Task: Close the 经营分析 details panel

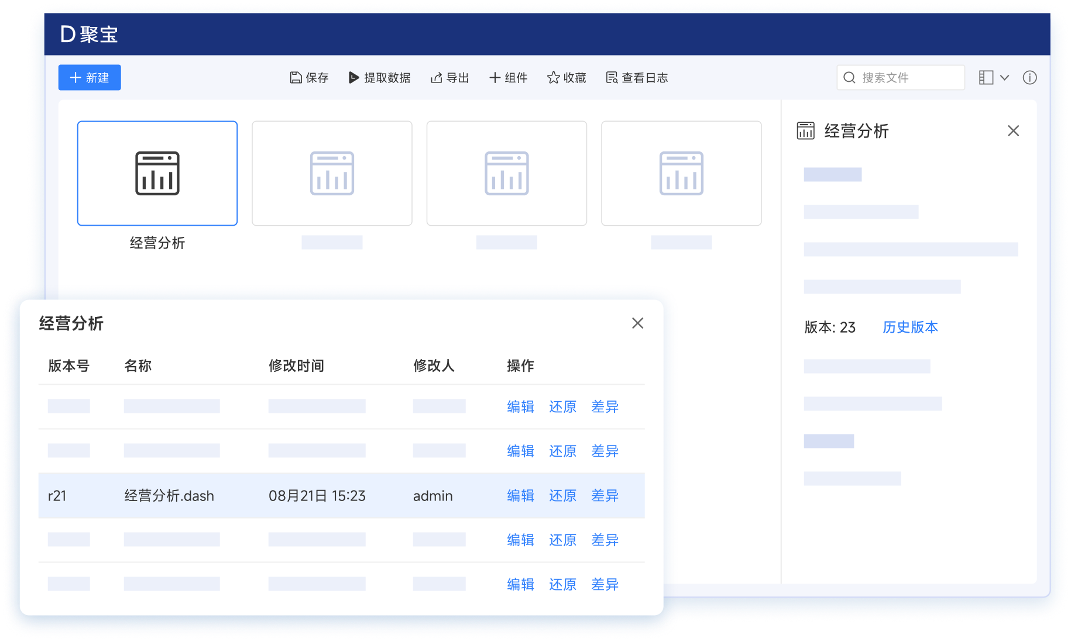Action: click(1014, 131)
